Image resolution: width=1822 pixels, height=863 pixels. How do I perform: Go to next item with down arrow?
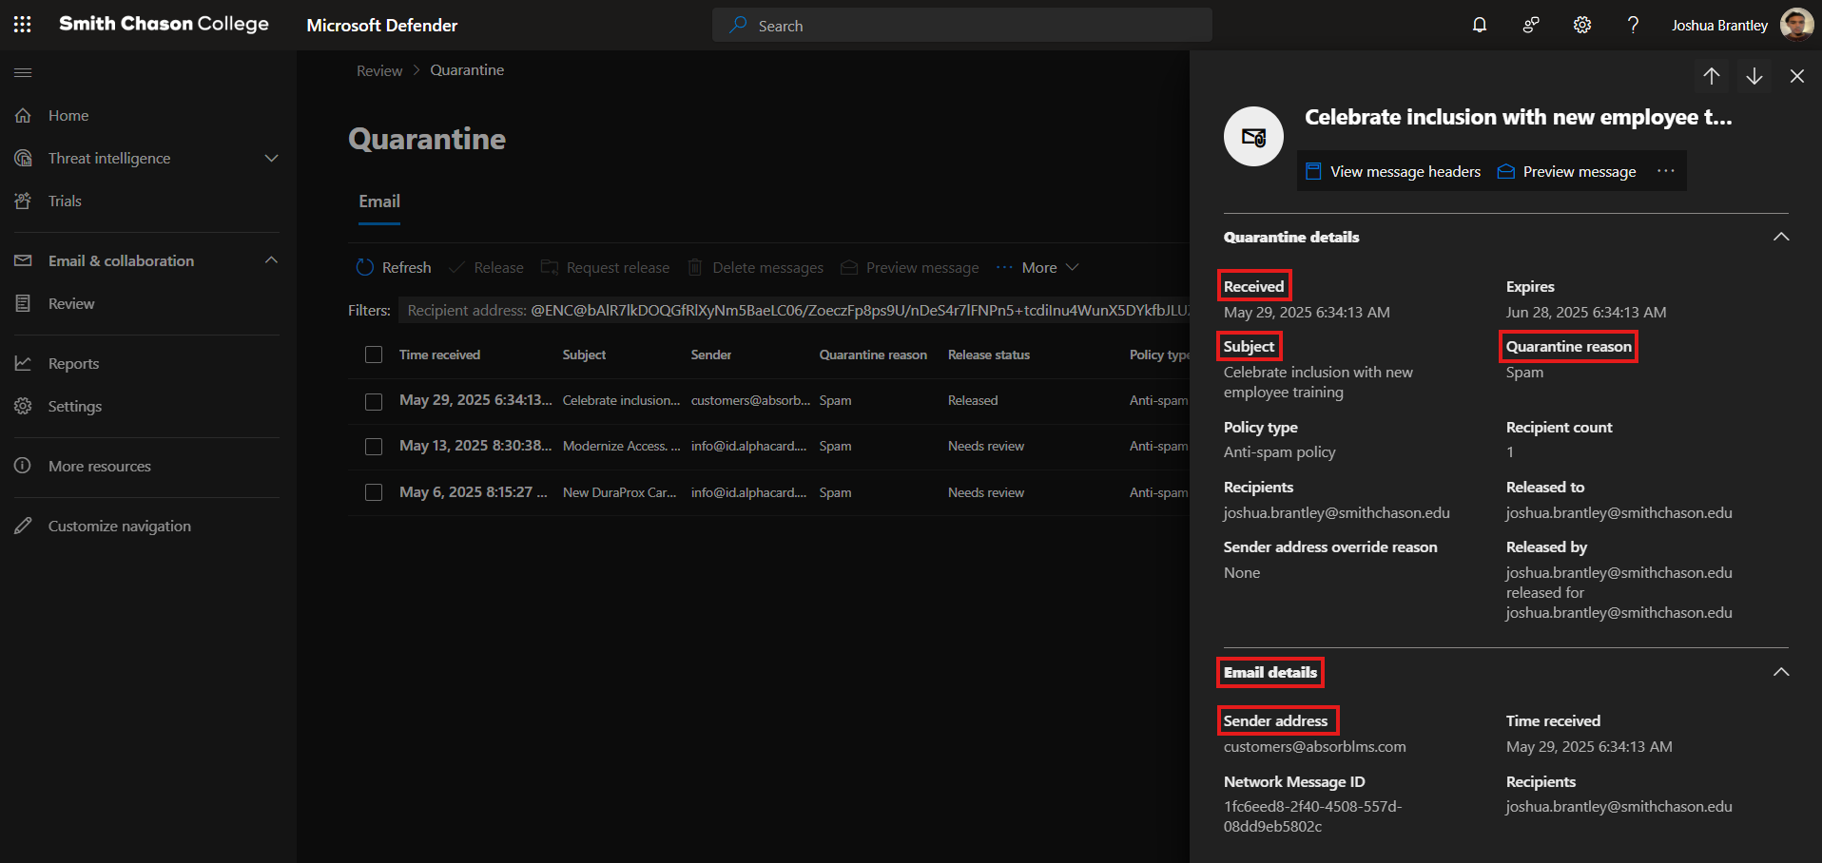point(1754,76)
